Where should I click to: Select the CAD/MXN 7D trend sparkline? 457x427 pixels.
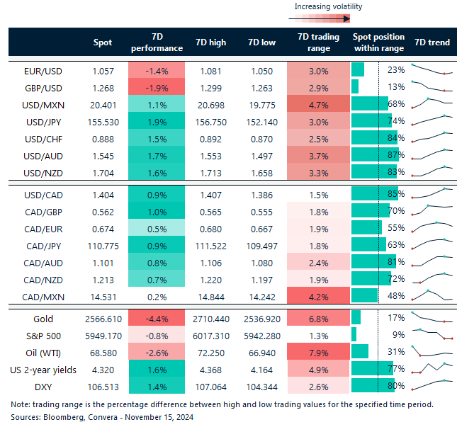[x=431, y=293]
